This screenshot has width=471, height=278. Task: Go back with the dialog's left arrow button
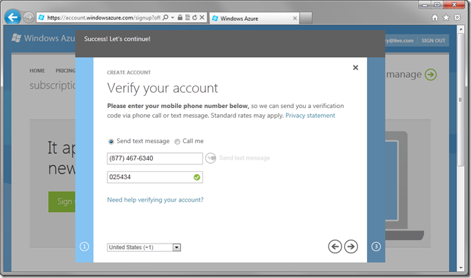pyautogui.click(x=335, y=246)
